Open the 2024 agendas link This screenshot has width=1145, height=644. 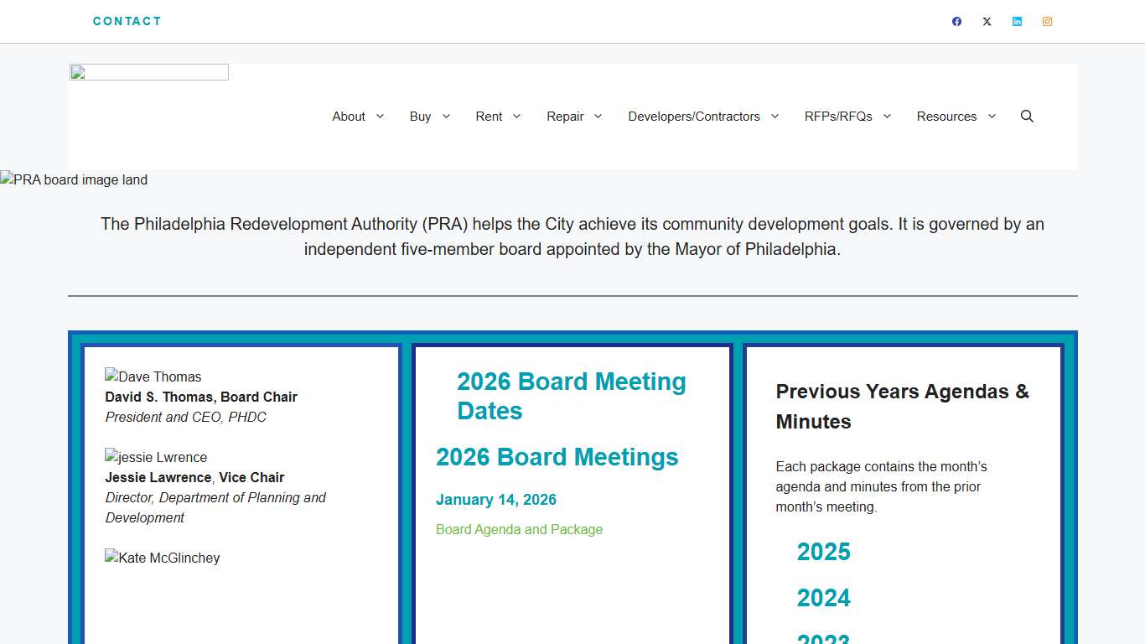pyautogui.click(x=824, y=598)
